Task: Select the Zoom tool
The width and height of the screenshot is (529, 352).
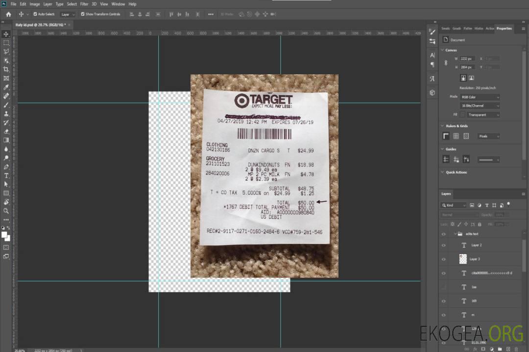Action: pyautogui.click(x=6, y=211)
